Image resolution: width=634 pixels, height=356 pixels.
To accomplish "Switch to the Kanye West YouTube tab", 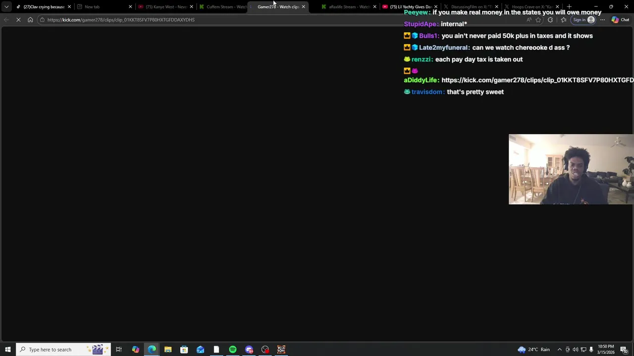I will [x=165, y=6].
